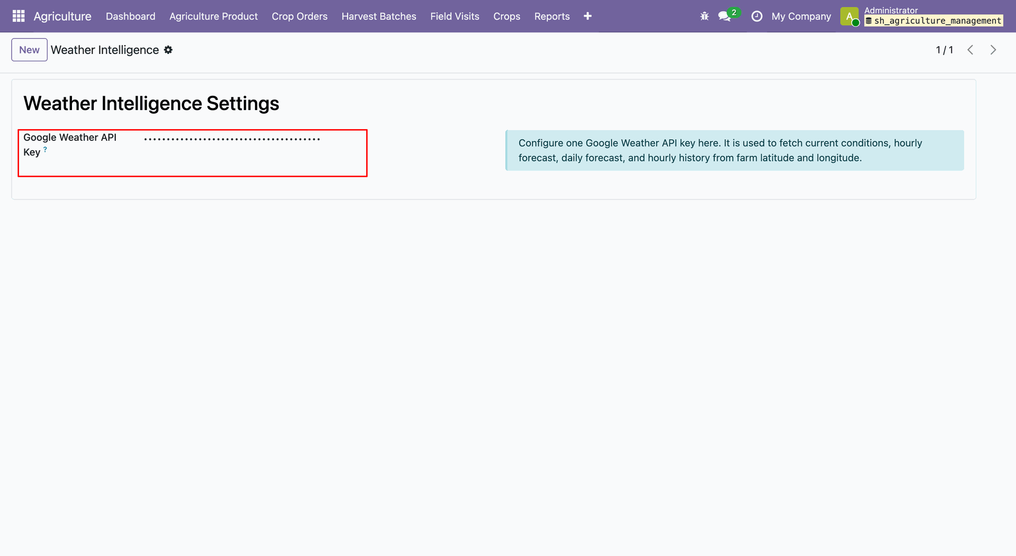This screenshot has width=1016, height=556.
Task: Open the gear actions menu beside Weather Intelligence
Action: click(168, 50)
